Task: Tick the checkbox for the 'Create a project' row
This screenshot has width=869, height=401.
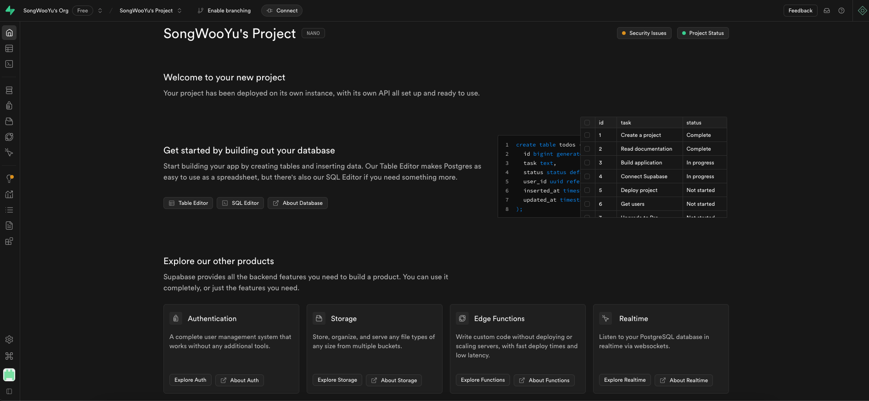Action: [x=587, y=135]
